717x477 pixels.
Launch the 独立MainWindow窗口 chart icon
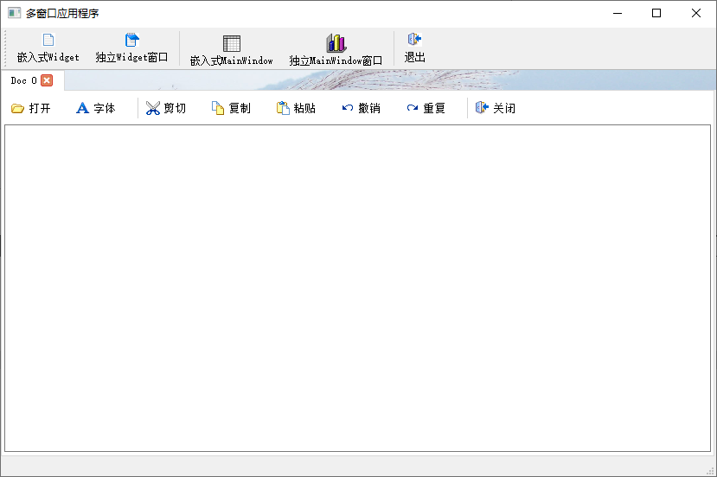click(x=336, y=44)
